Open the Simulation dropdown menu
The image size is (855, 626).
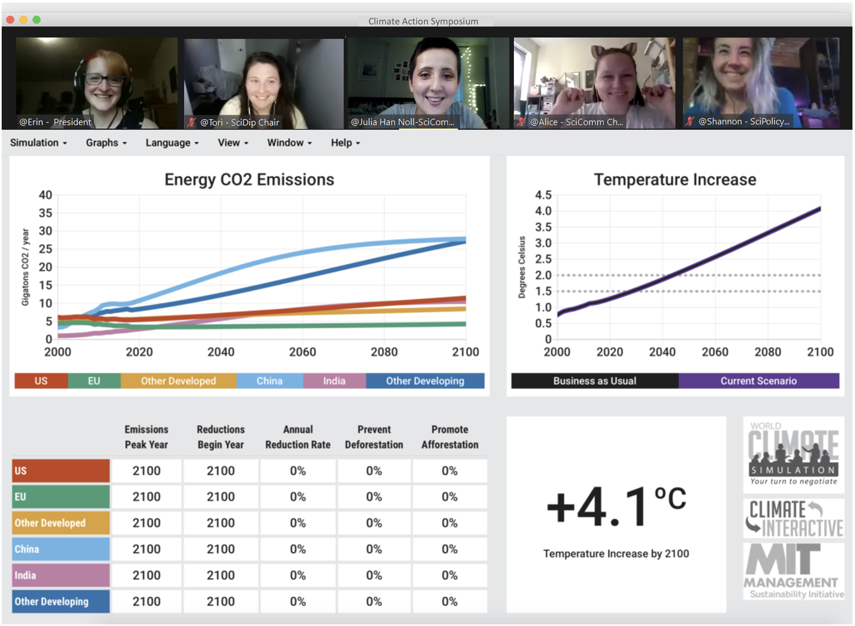38,143
